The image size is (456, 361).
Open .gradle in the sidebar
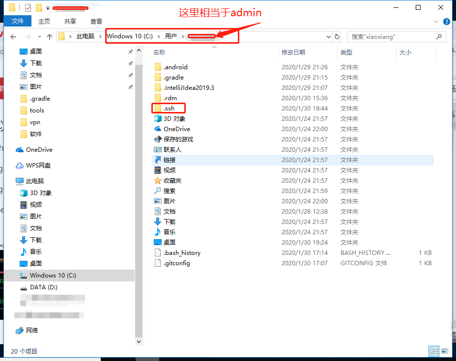[39, 99]
